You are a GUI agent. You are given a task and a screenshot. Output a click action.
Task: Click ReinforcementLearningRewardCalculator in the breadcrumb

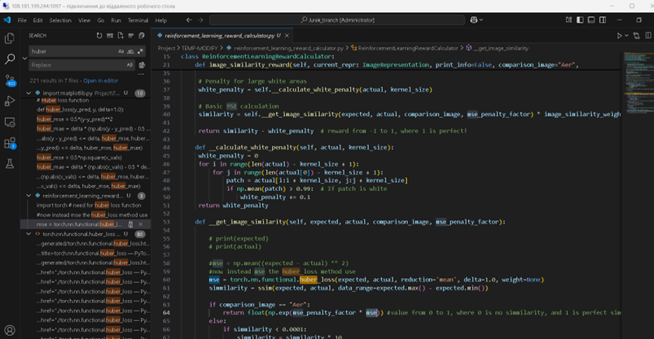407,48
